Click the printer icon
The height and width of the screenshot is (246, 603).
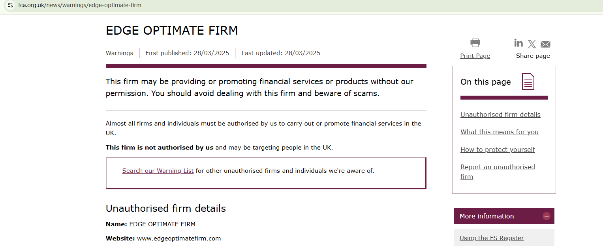[475, 43]
